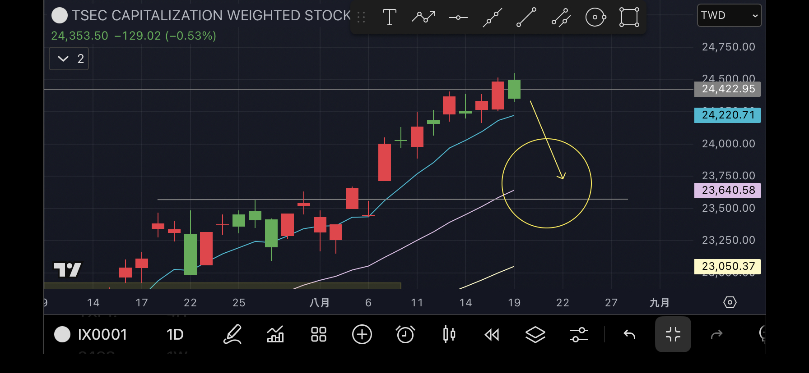Tap the 24,220.71 blue price label
Viewport: 809px width, 373px height.
pos(728,115)
